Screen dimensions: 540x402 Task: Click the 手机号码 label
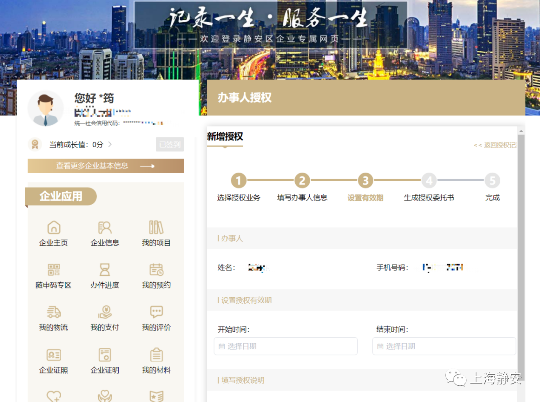coord(392,268)
